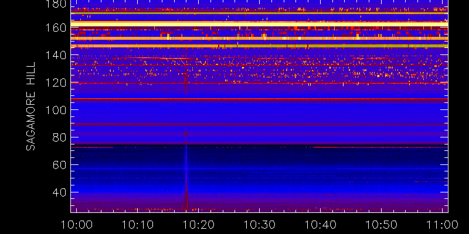This screenshot has width=469, height=234.
Task: Click the 10:30 time axis label
Action: click(260, 225)
